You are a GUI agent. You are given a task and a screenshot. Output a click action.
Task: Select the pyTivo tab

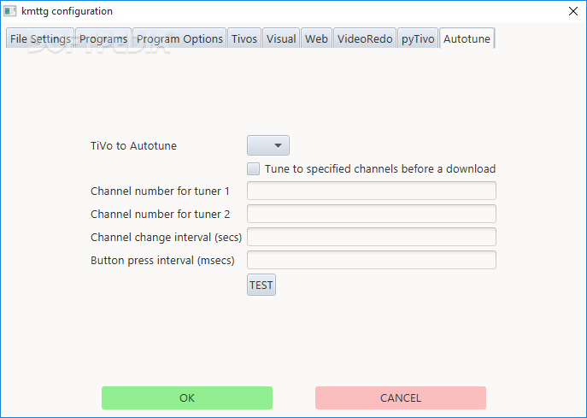[418, 38]
